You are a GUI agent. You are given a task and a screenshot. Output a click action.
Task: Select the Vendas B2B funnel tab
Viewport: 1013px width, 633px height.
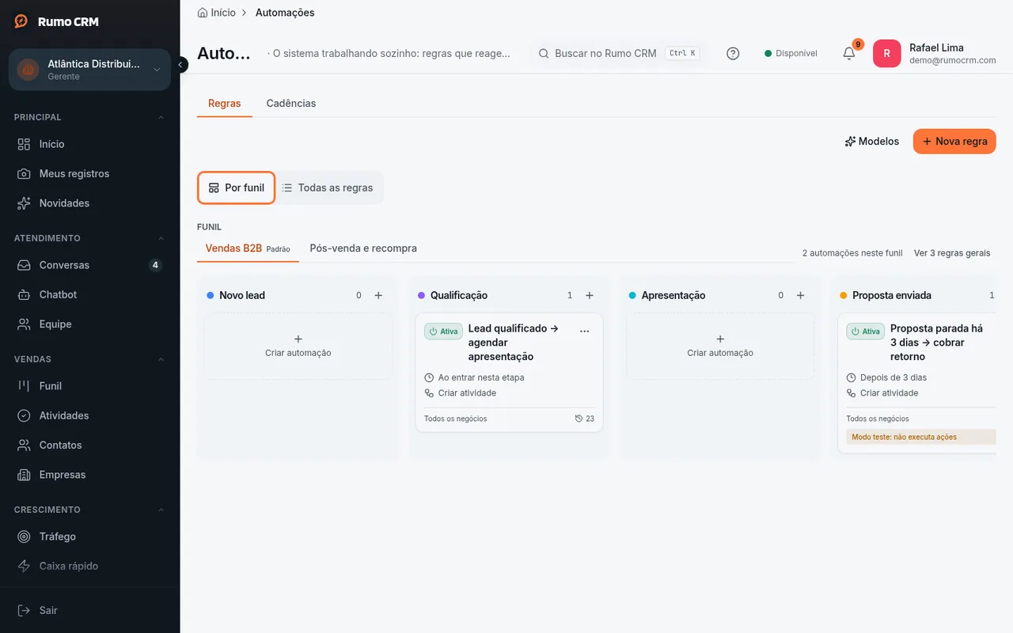248,248
